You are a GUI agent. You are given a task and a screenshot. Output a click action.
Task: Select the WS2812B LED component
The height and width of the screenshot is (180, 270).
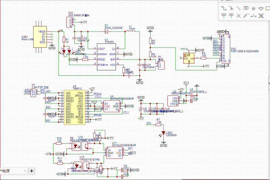tap(189, 58)
